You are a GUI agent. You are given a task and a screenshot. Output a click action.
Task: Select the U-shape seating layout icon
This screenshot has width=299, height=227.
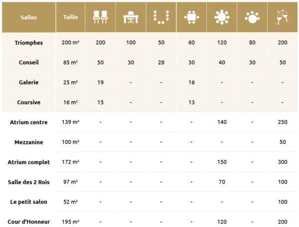pos(161,17)
